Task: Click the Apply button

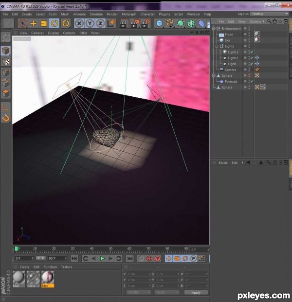Action: click(x=196, y=292)
